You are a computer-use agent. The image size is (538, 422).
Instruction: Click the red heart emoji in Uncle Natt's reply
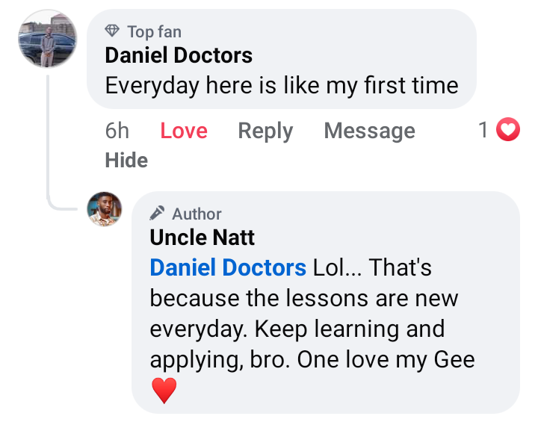164,390
